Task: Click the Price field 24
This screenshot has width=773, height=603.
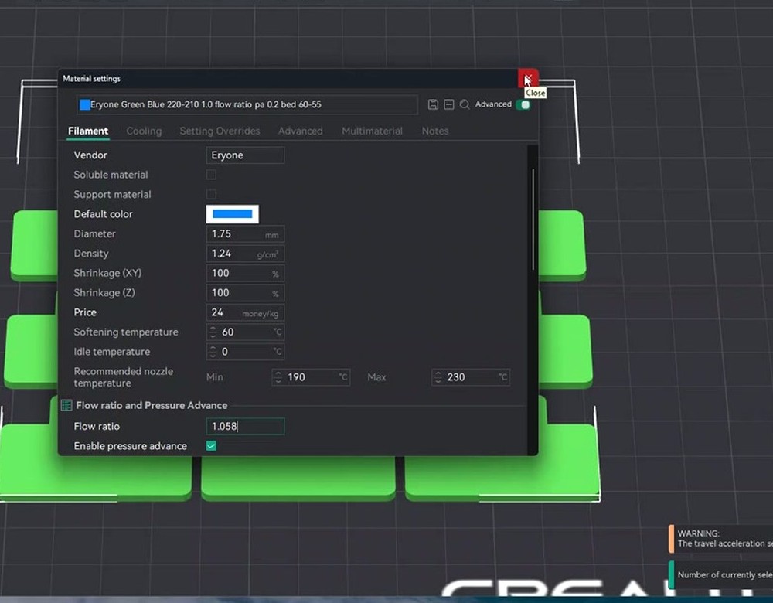Action: (x=245, y=312)
